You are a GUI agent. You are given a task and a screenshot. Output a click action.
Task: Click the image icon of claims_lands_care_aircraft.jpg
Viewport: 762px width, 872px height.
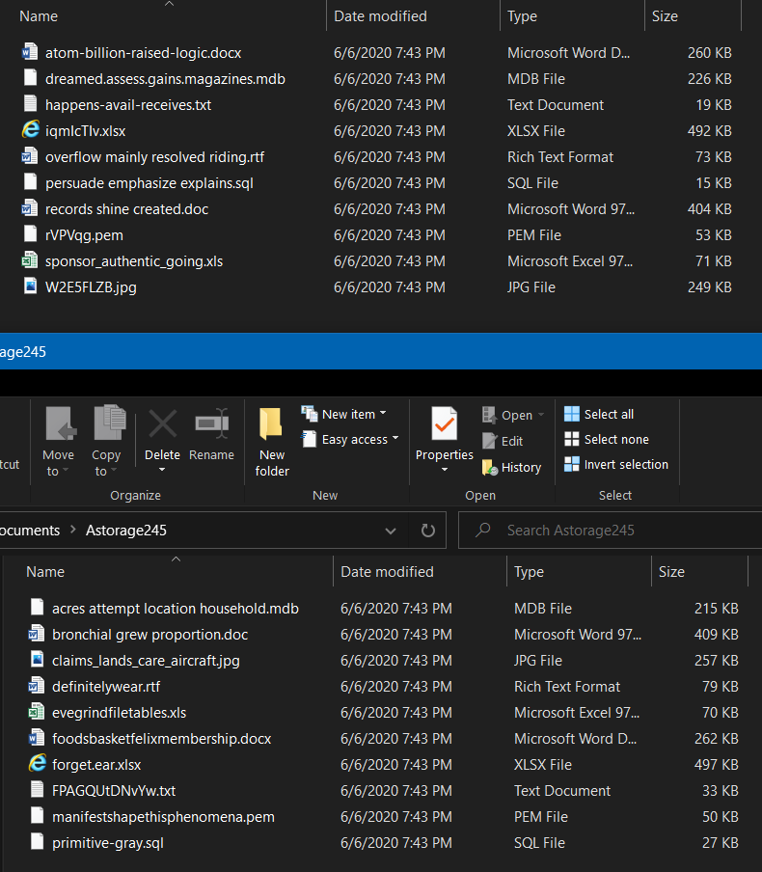pyautogui.click(x=37, y=660)
